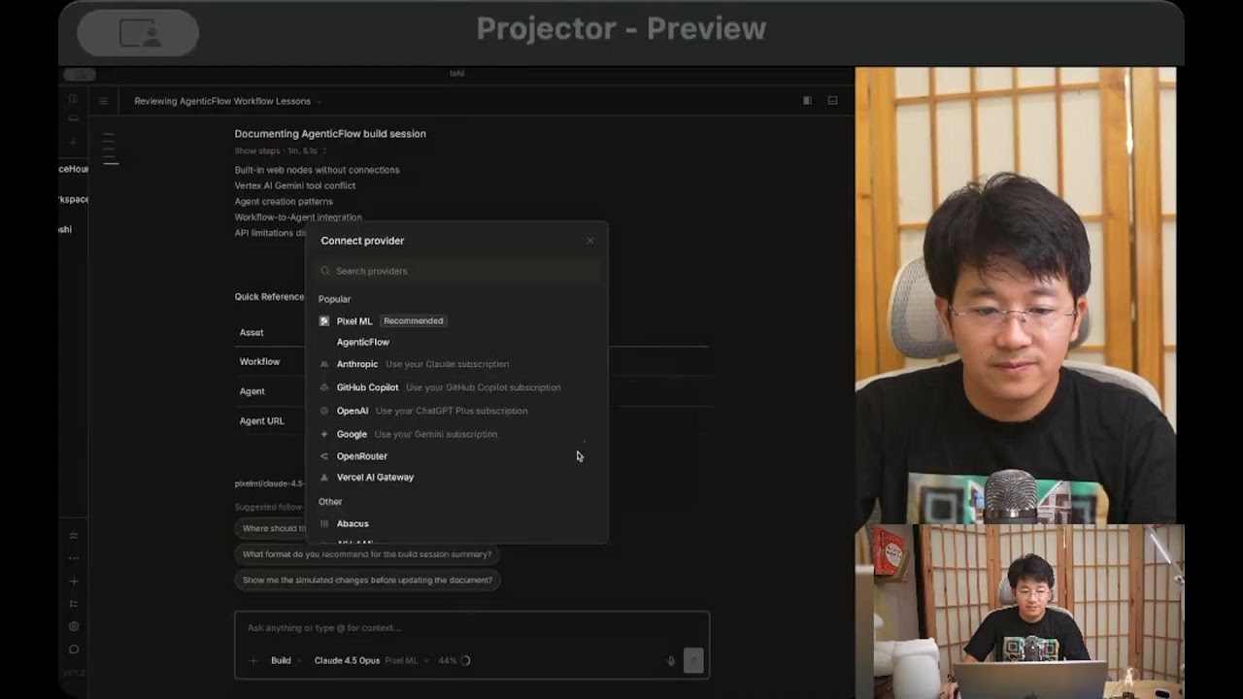The height and width of the screenshot is (699, 1243).
Task: Click the Search providers field
Action: point(457,271)
